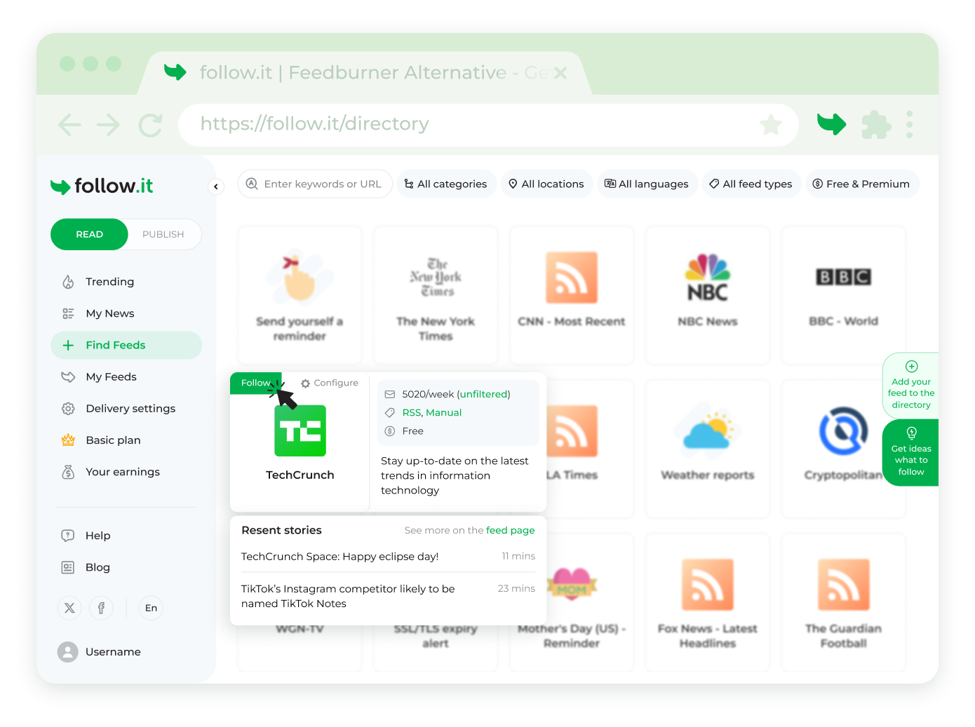975x727 pixels.
Task: Open NBC News feed card
Action: click(x=708, y=295)
